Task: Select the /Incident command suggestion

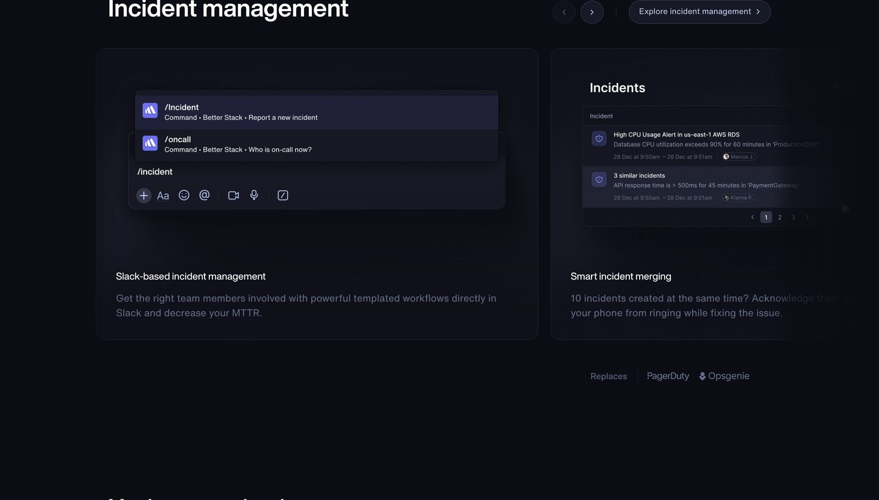Action: tap(316, 112)
